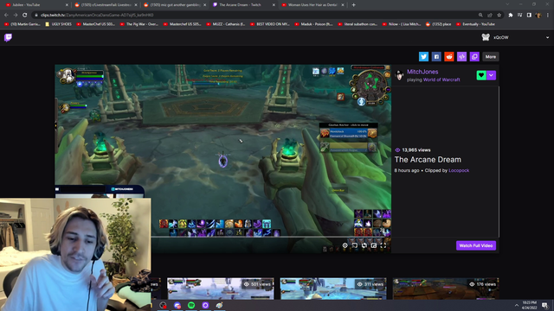Viewport: 554px width, 311px height.
Task: Share the clip on Twitter
Action: [x=423, y=56]
